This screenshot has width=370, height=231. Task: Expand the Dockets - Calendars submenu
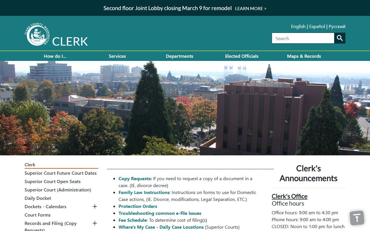[x=95, y=206]
